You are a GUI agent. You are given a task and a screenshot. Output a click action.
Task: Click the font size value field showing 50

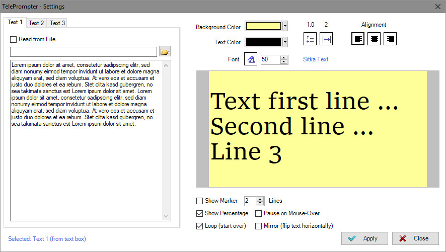(x=270, y=59)
